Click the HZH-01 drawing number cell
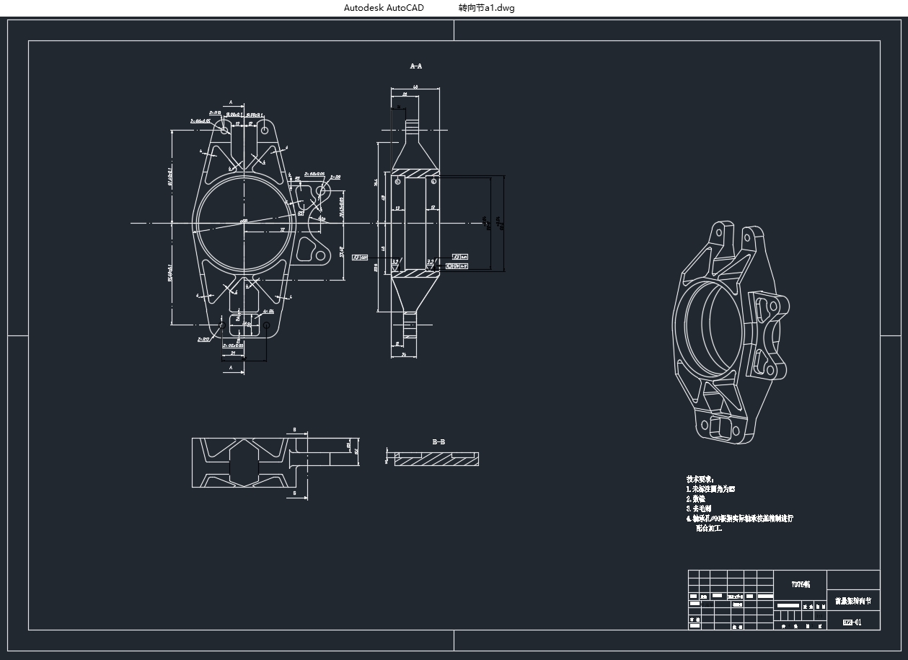This screenshot has height=660, width=908. click(852, 621)
